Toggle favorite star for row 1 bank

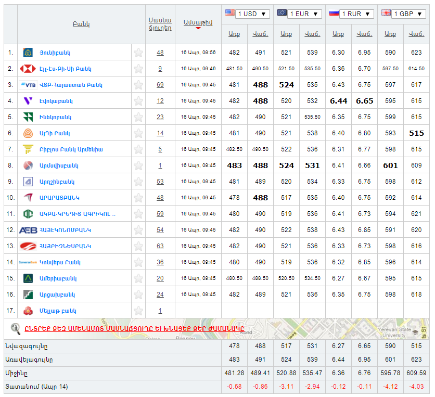click(138, 53)
